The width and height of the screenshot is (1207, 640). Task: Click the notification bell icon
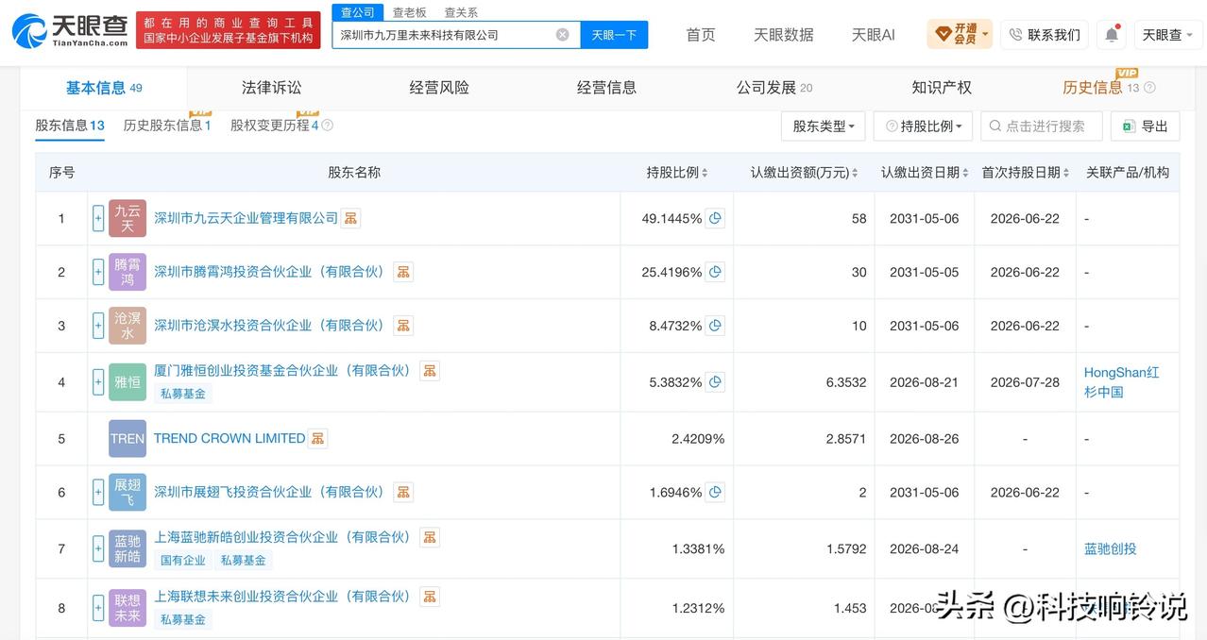1112,35
